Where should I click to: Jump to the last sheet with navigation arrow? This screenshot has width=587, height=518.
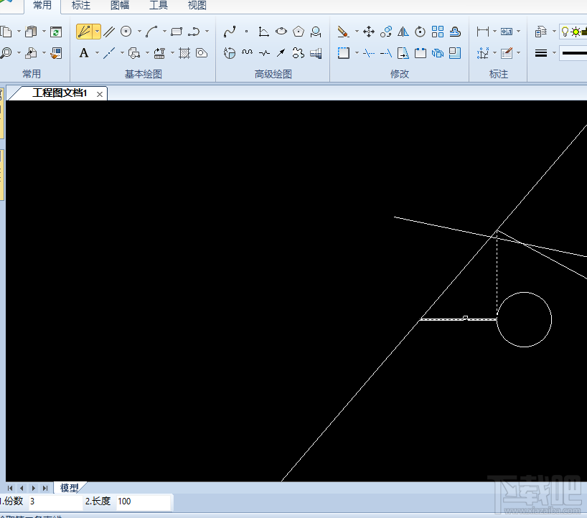[x=45, y=488]
